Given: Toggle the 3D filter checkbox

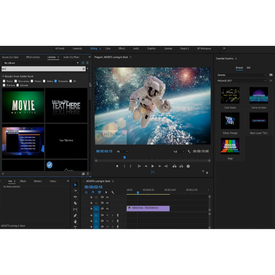Looking at the screenshot, I should pyautogui.click(x=71, y=81).
